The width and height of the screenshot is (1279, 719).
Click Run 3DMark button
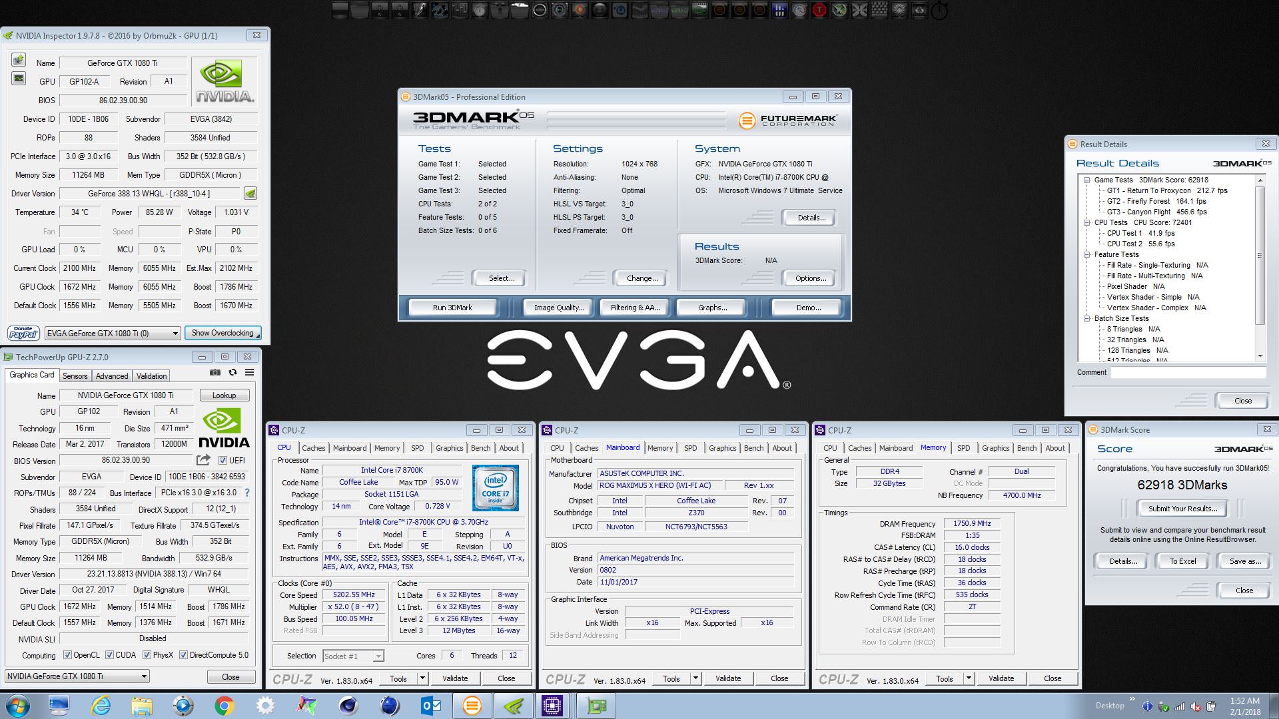[x=452, y=308]
